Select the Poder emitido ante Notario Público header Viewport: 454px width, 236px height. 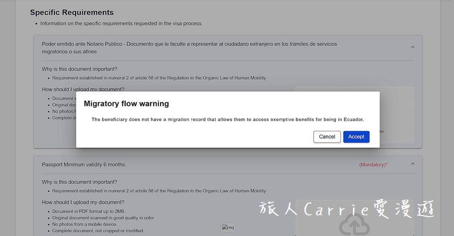[190, 48]
